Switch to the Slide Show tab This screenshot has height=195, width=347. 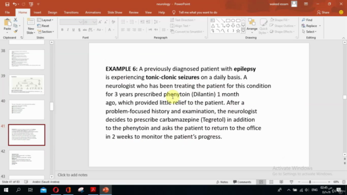[x=115, y=12]
